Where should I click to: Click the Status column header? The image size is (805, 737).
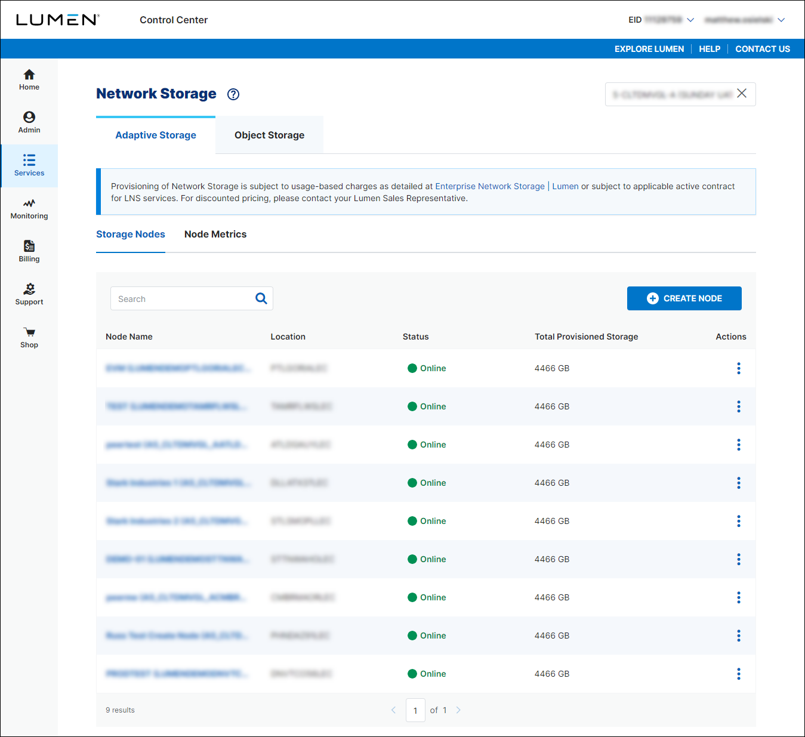pyautogui.click(x=415, y=337)
